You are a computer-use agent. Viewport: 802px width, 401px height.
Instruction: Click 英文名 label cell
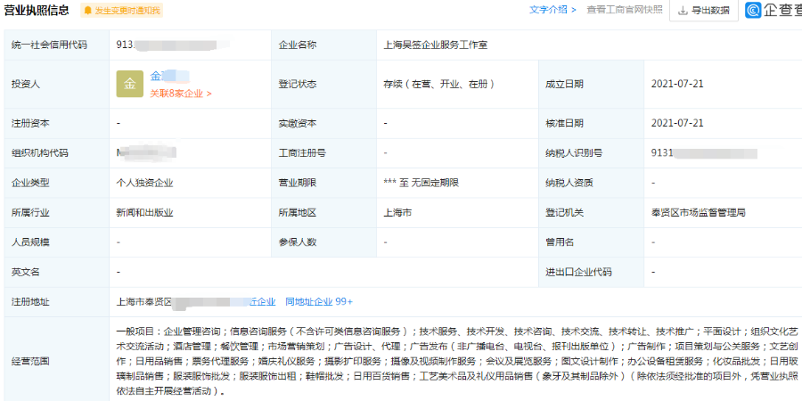click(x=57, y=272)
